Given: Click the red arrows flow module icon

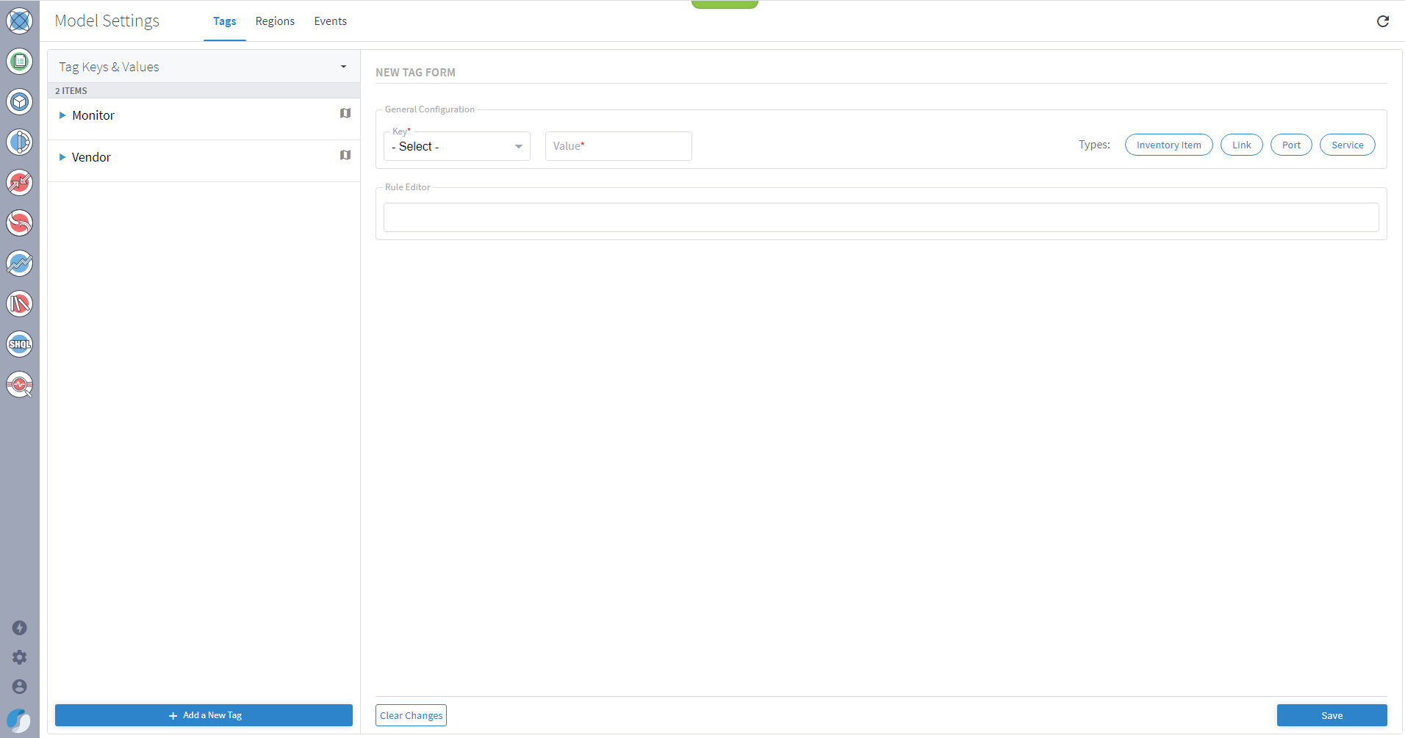Looking at the screenshot, I should pyautogui.click(x=20, y=183).
